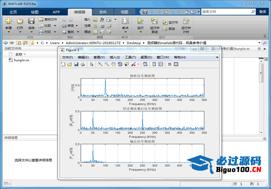The width and height of the screenshot is (271, 189).
Task: Open the Brush tool color dropdown arrow
Action: (x=138, y=65)
